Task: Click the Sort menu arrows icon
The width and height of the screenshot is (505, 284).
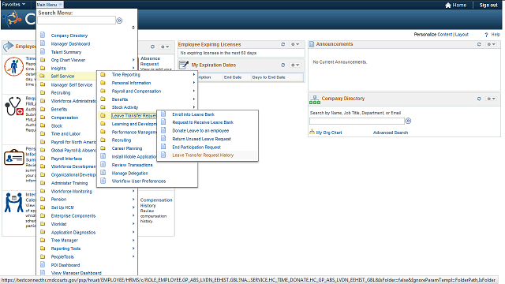Action: pos(133,28)
